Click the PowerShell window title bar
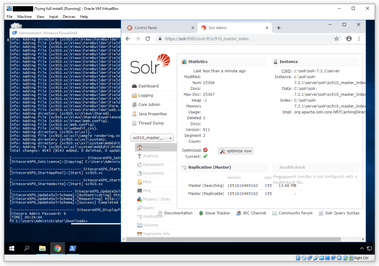Screen dimensions: 379x266 click(x=65, y=33)
